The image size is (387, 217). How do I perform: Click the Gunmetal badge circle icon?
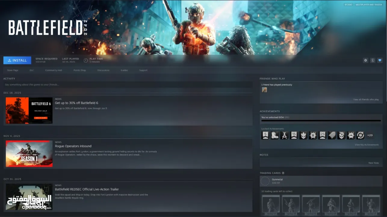[265, 181]
